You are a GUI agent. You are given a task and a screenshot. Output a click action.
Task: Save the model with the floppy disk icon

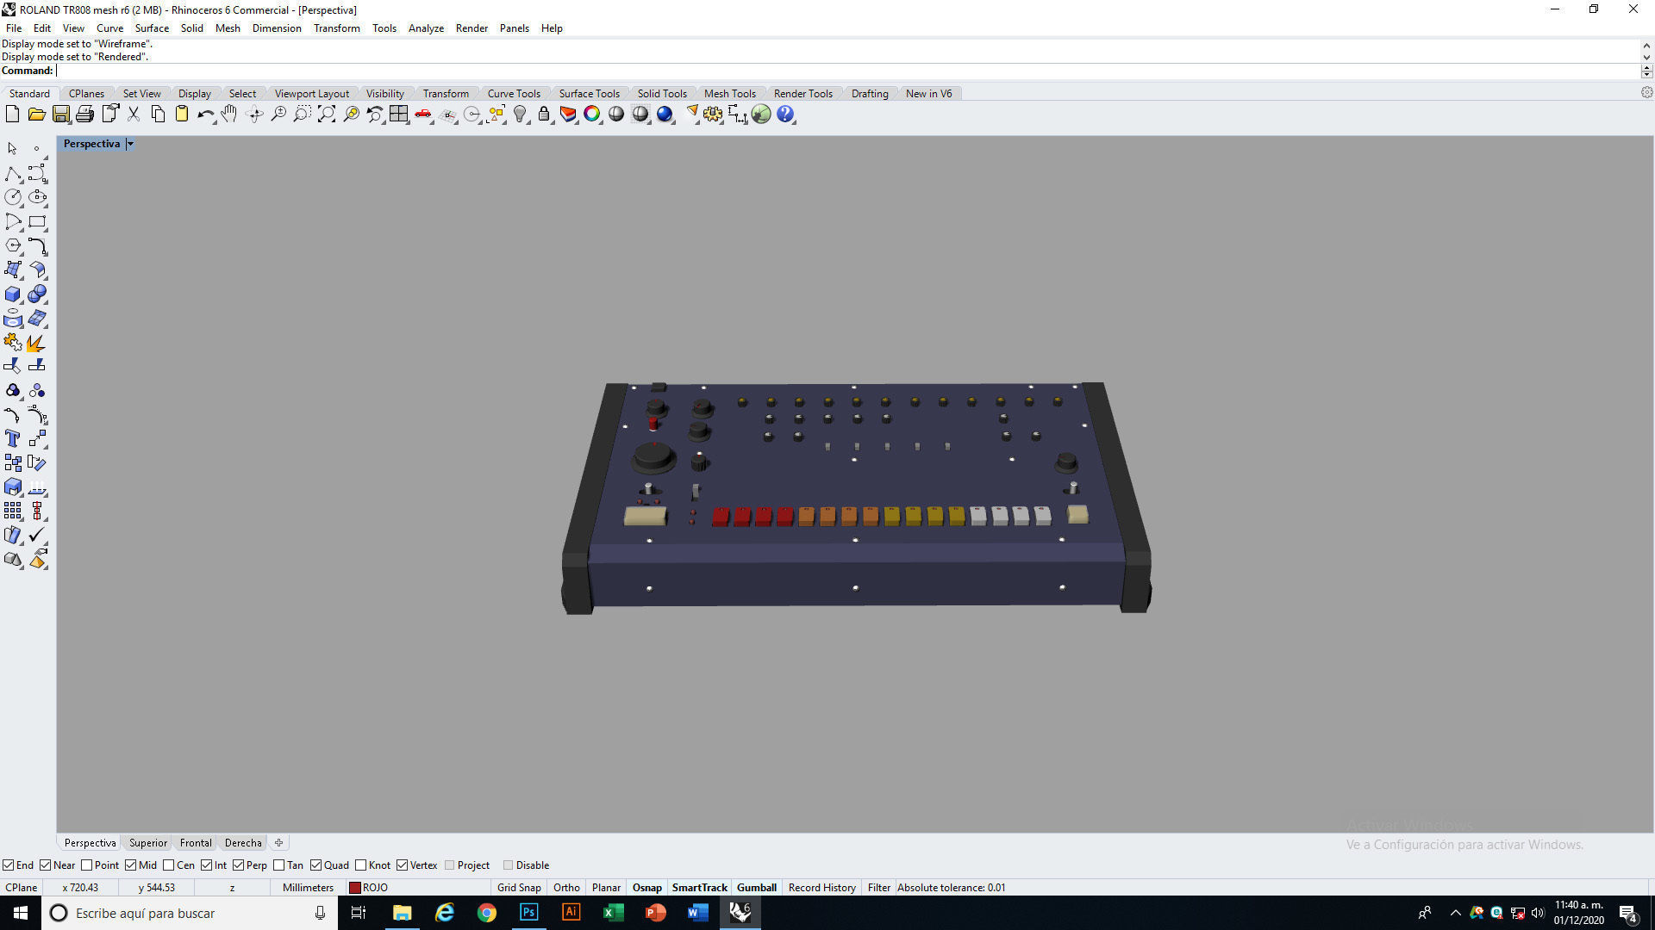pyautogui.click(x=60, y=115)
